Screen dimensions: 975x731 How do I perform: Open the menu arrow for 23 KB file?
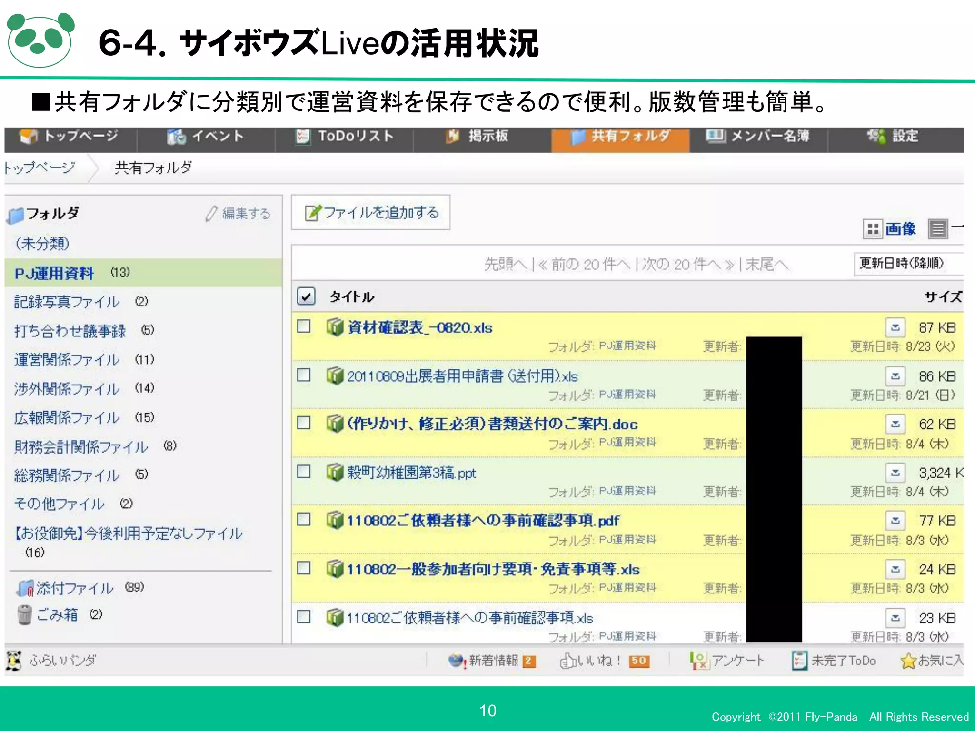(895, 618)
